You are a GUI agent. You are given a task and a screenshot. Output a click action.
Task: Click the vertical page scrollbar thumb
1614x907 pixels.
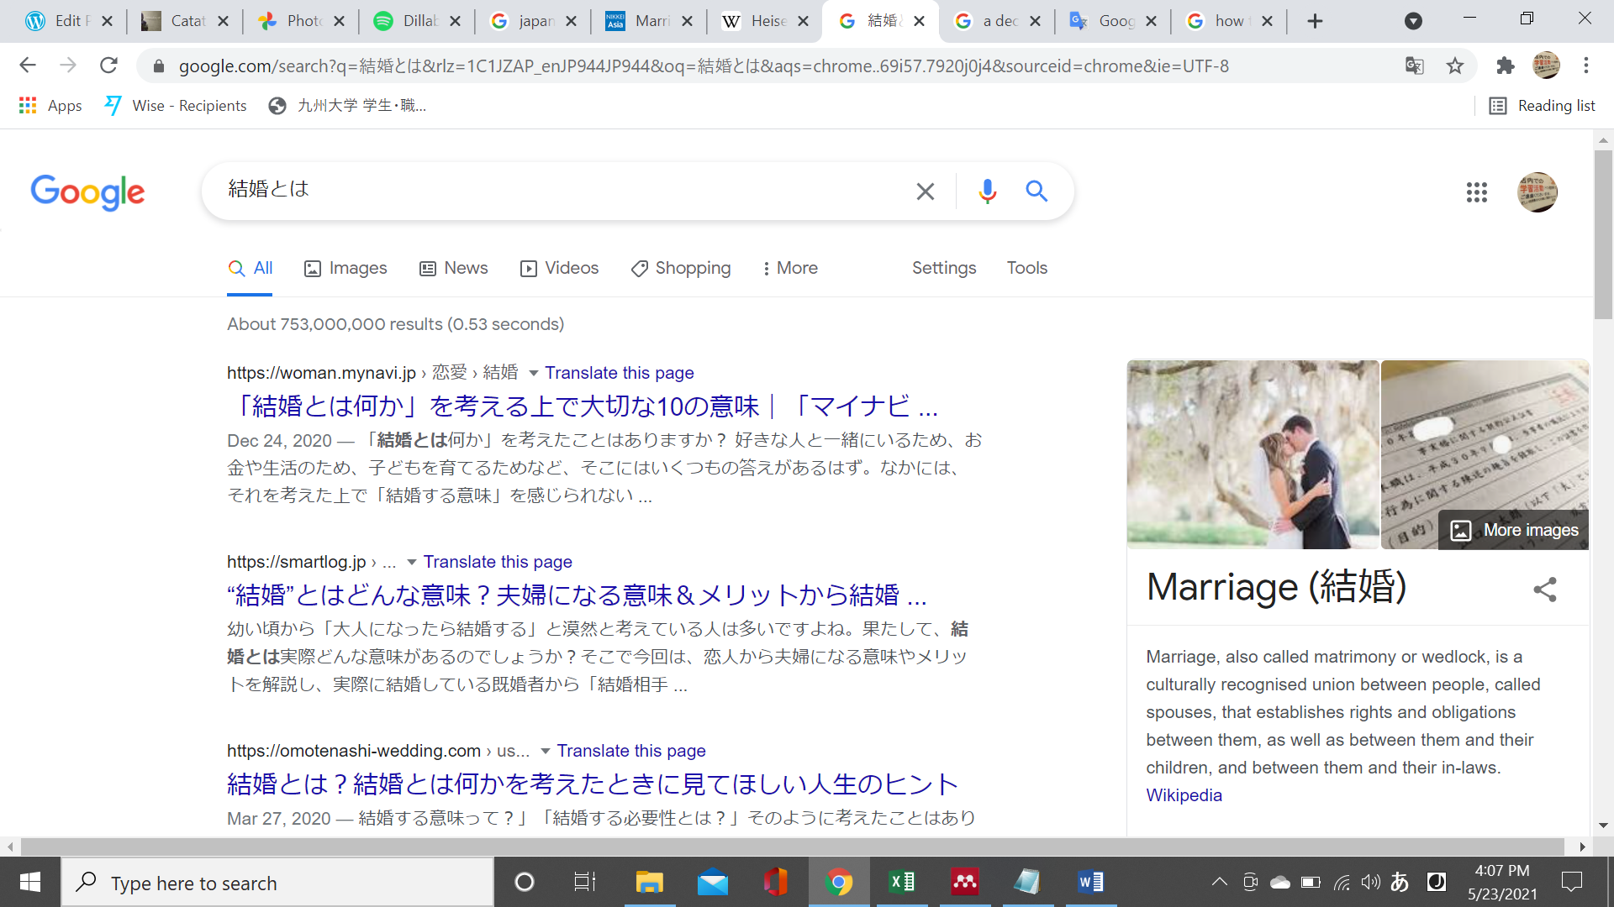[1602, 235]
